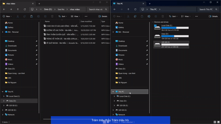Open Sort dropdown in This PC window

173,16
